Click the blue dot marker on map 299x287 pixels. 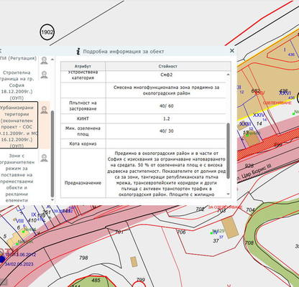coord(2,259)
